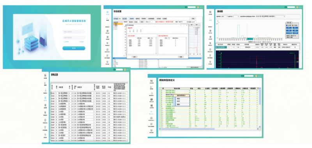
Task: Open the top sidebar icon in the 综合配置 window
Action: pyautogui.click(x=108, y=13)
